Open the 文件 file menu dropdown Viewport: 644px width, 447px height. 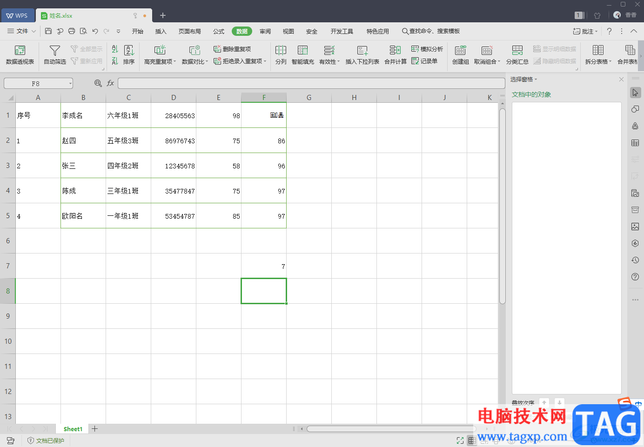tap(22, 31)
